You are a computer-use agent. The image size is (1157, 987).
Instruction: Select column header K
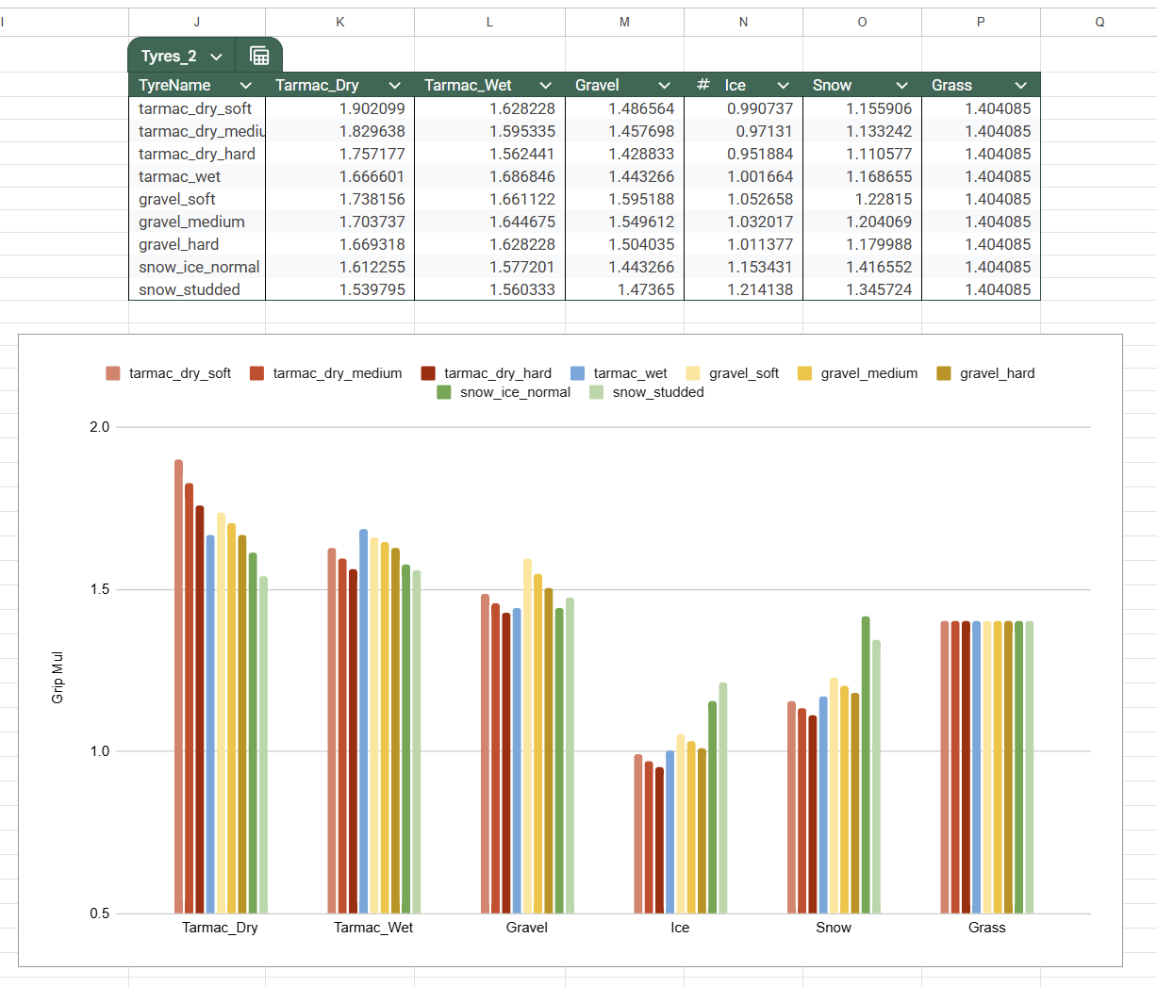pyautogui.click(x=339, y=22)
